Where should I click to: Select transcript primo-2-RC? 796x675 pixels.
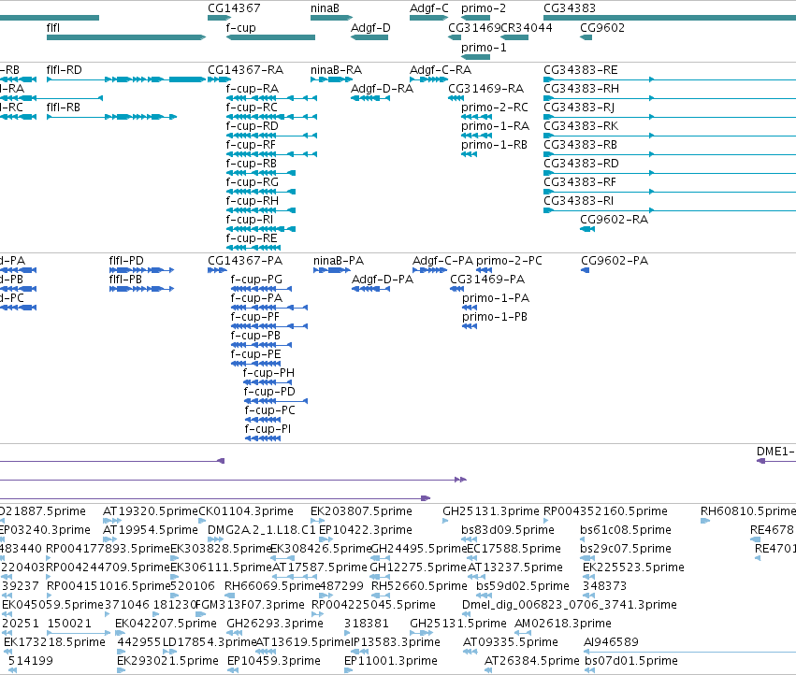point(495,108)
